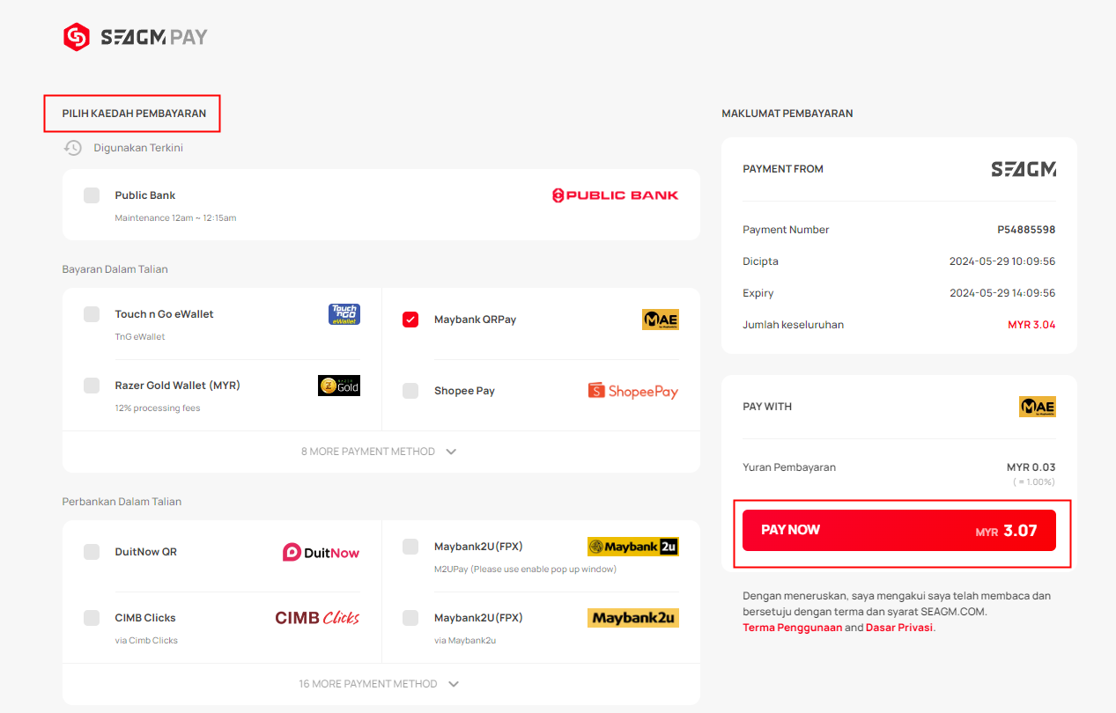This screenshot has width=1116, height=713.
Task: Click the SEAGM Pay logo
Action: click(135, 37)
